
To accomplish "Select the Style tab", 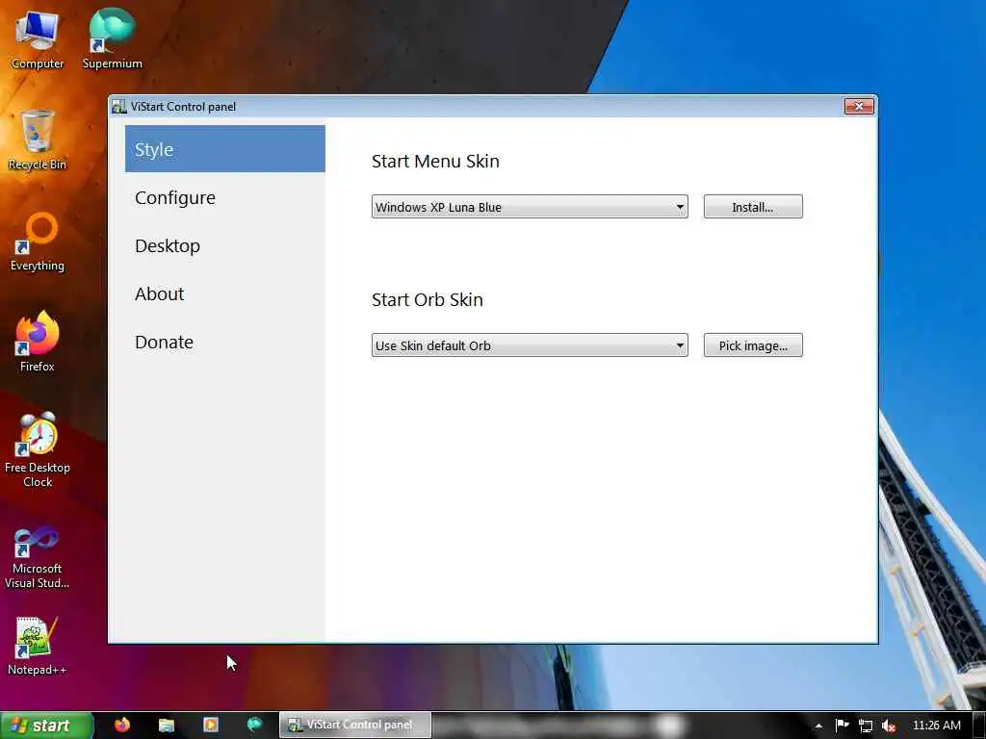I will 225,149.
